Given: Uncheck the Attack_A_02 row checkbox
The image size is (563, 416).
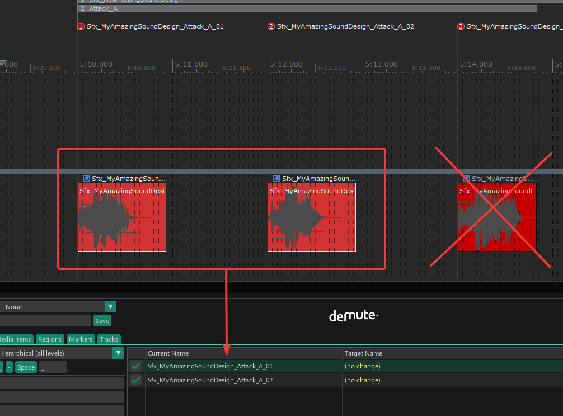Looking at the screenshot, I should coord(136,380).
